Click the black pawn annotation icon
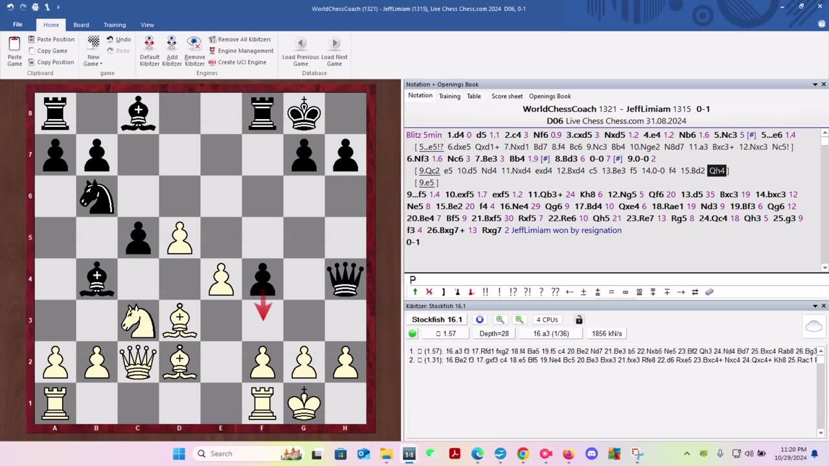 tap(457, 292)
